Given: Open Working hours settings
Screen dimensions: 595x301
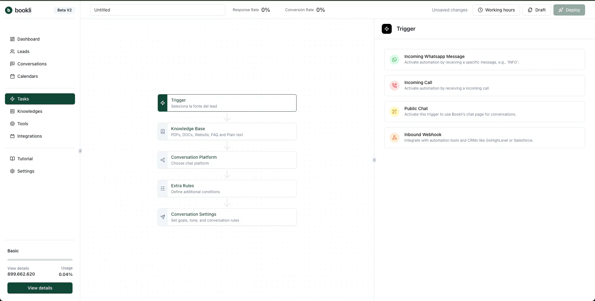Looking at the screenshot, I should (x=496, y=10).
